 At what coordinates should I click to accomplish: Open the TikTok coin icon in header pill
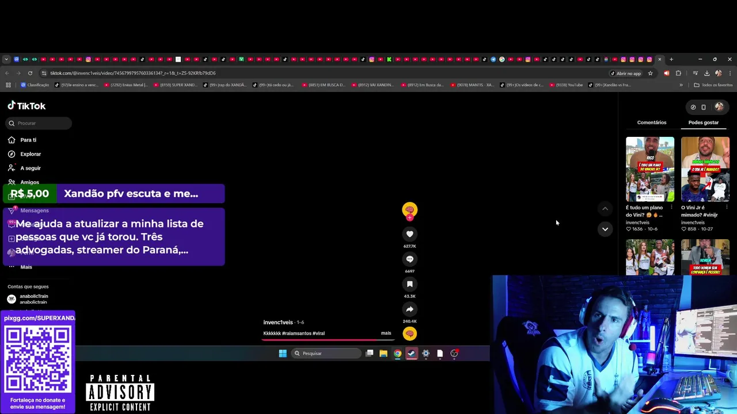[x=693, y=107]
